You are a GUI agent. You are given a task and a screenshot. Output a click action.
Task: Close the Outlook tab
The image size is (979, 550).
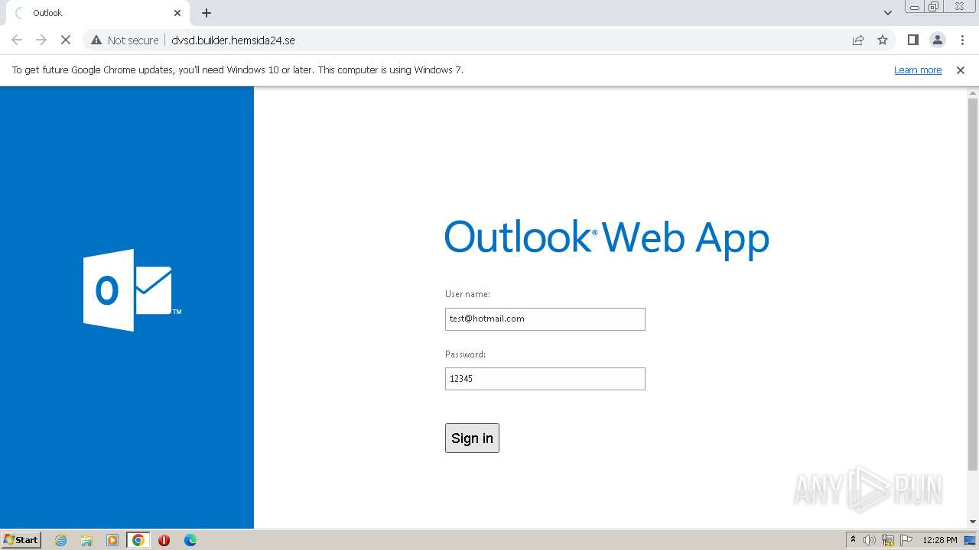pyautogui.click(x=177, y=13)
